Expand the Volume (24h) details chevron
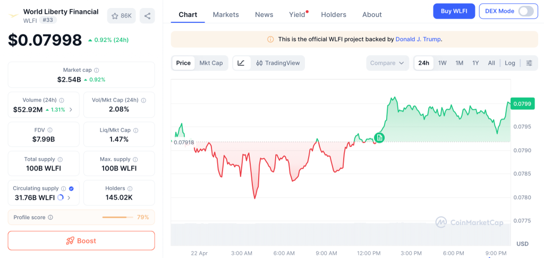 (71, 110)
